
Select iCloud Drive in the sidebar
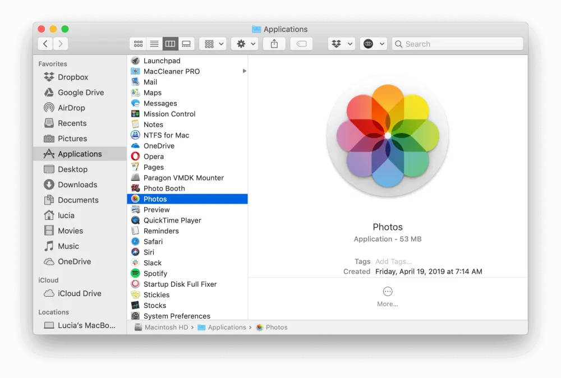(x=79, y=293)
